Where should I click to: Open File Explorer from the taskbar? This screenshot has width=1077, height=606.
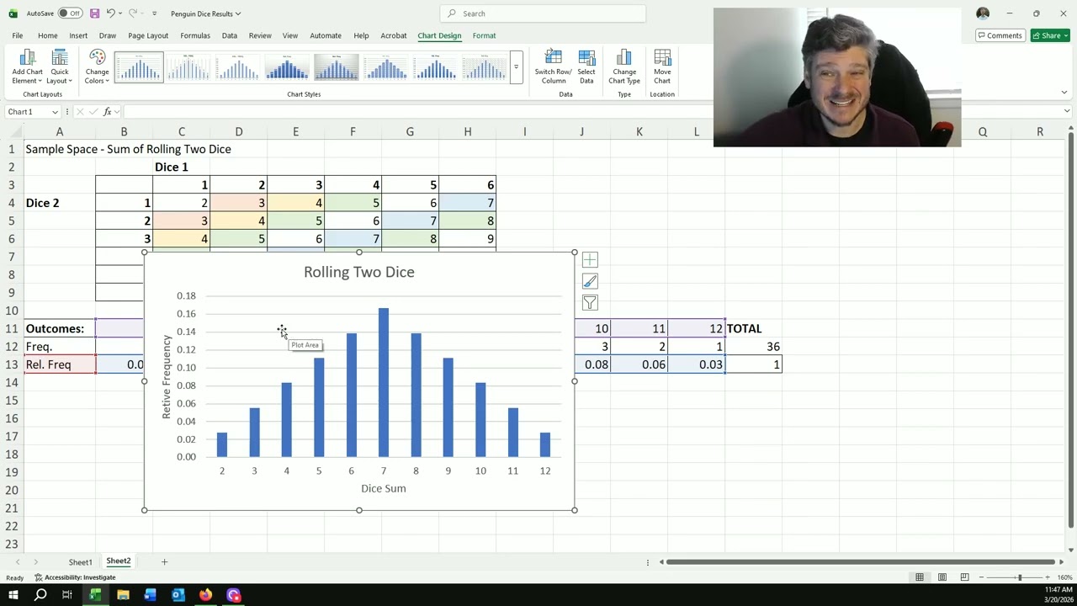123,595
